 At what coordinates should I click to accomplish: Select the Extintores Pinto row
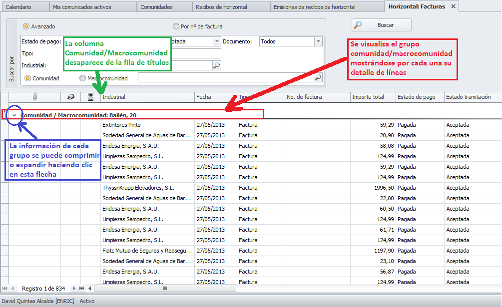[255, 125]
